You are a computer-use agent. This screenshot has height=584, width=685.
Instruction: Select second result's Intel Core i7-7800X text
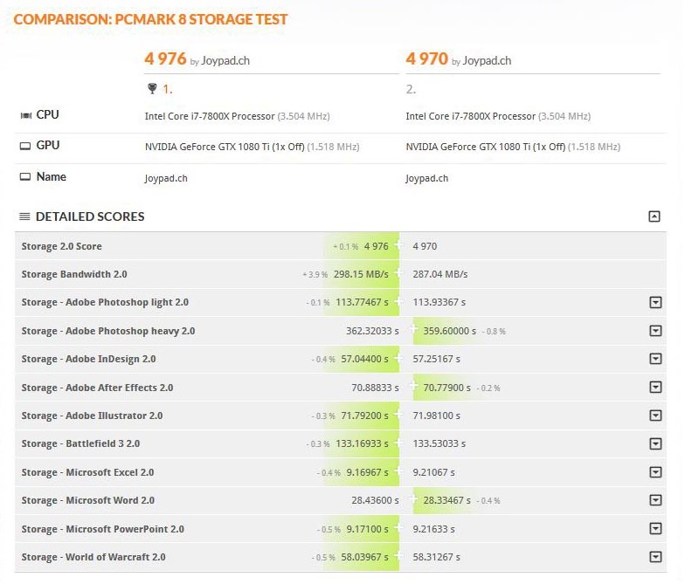click(x=470, y=116)
